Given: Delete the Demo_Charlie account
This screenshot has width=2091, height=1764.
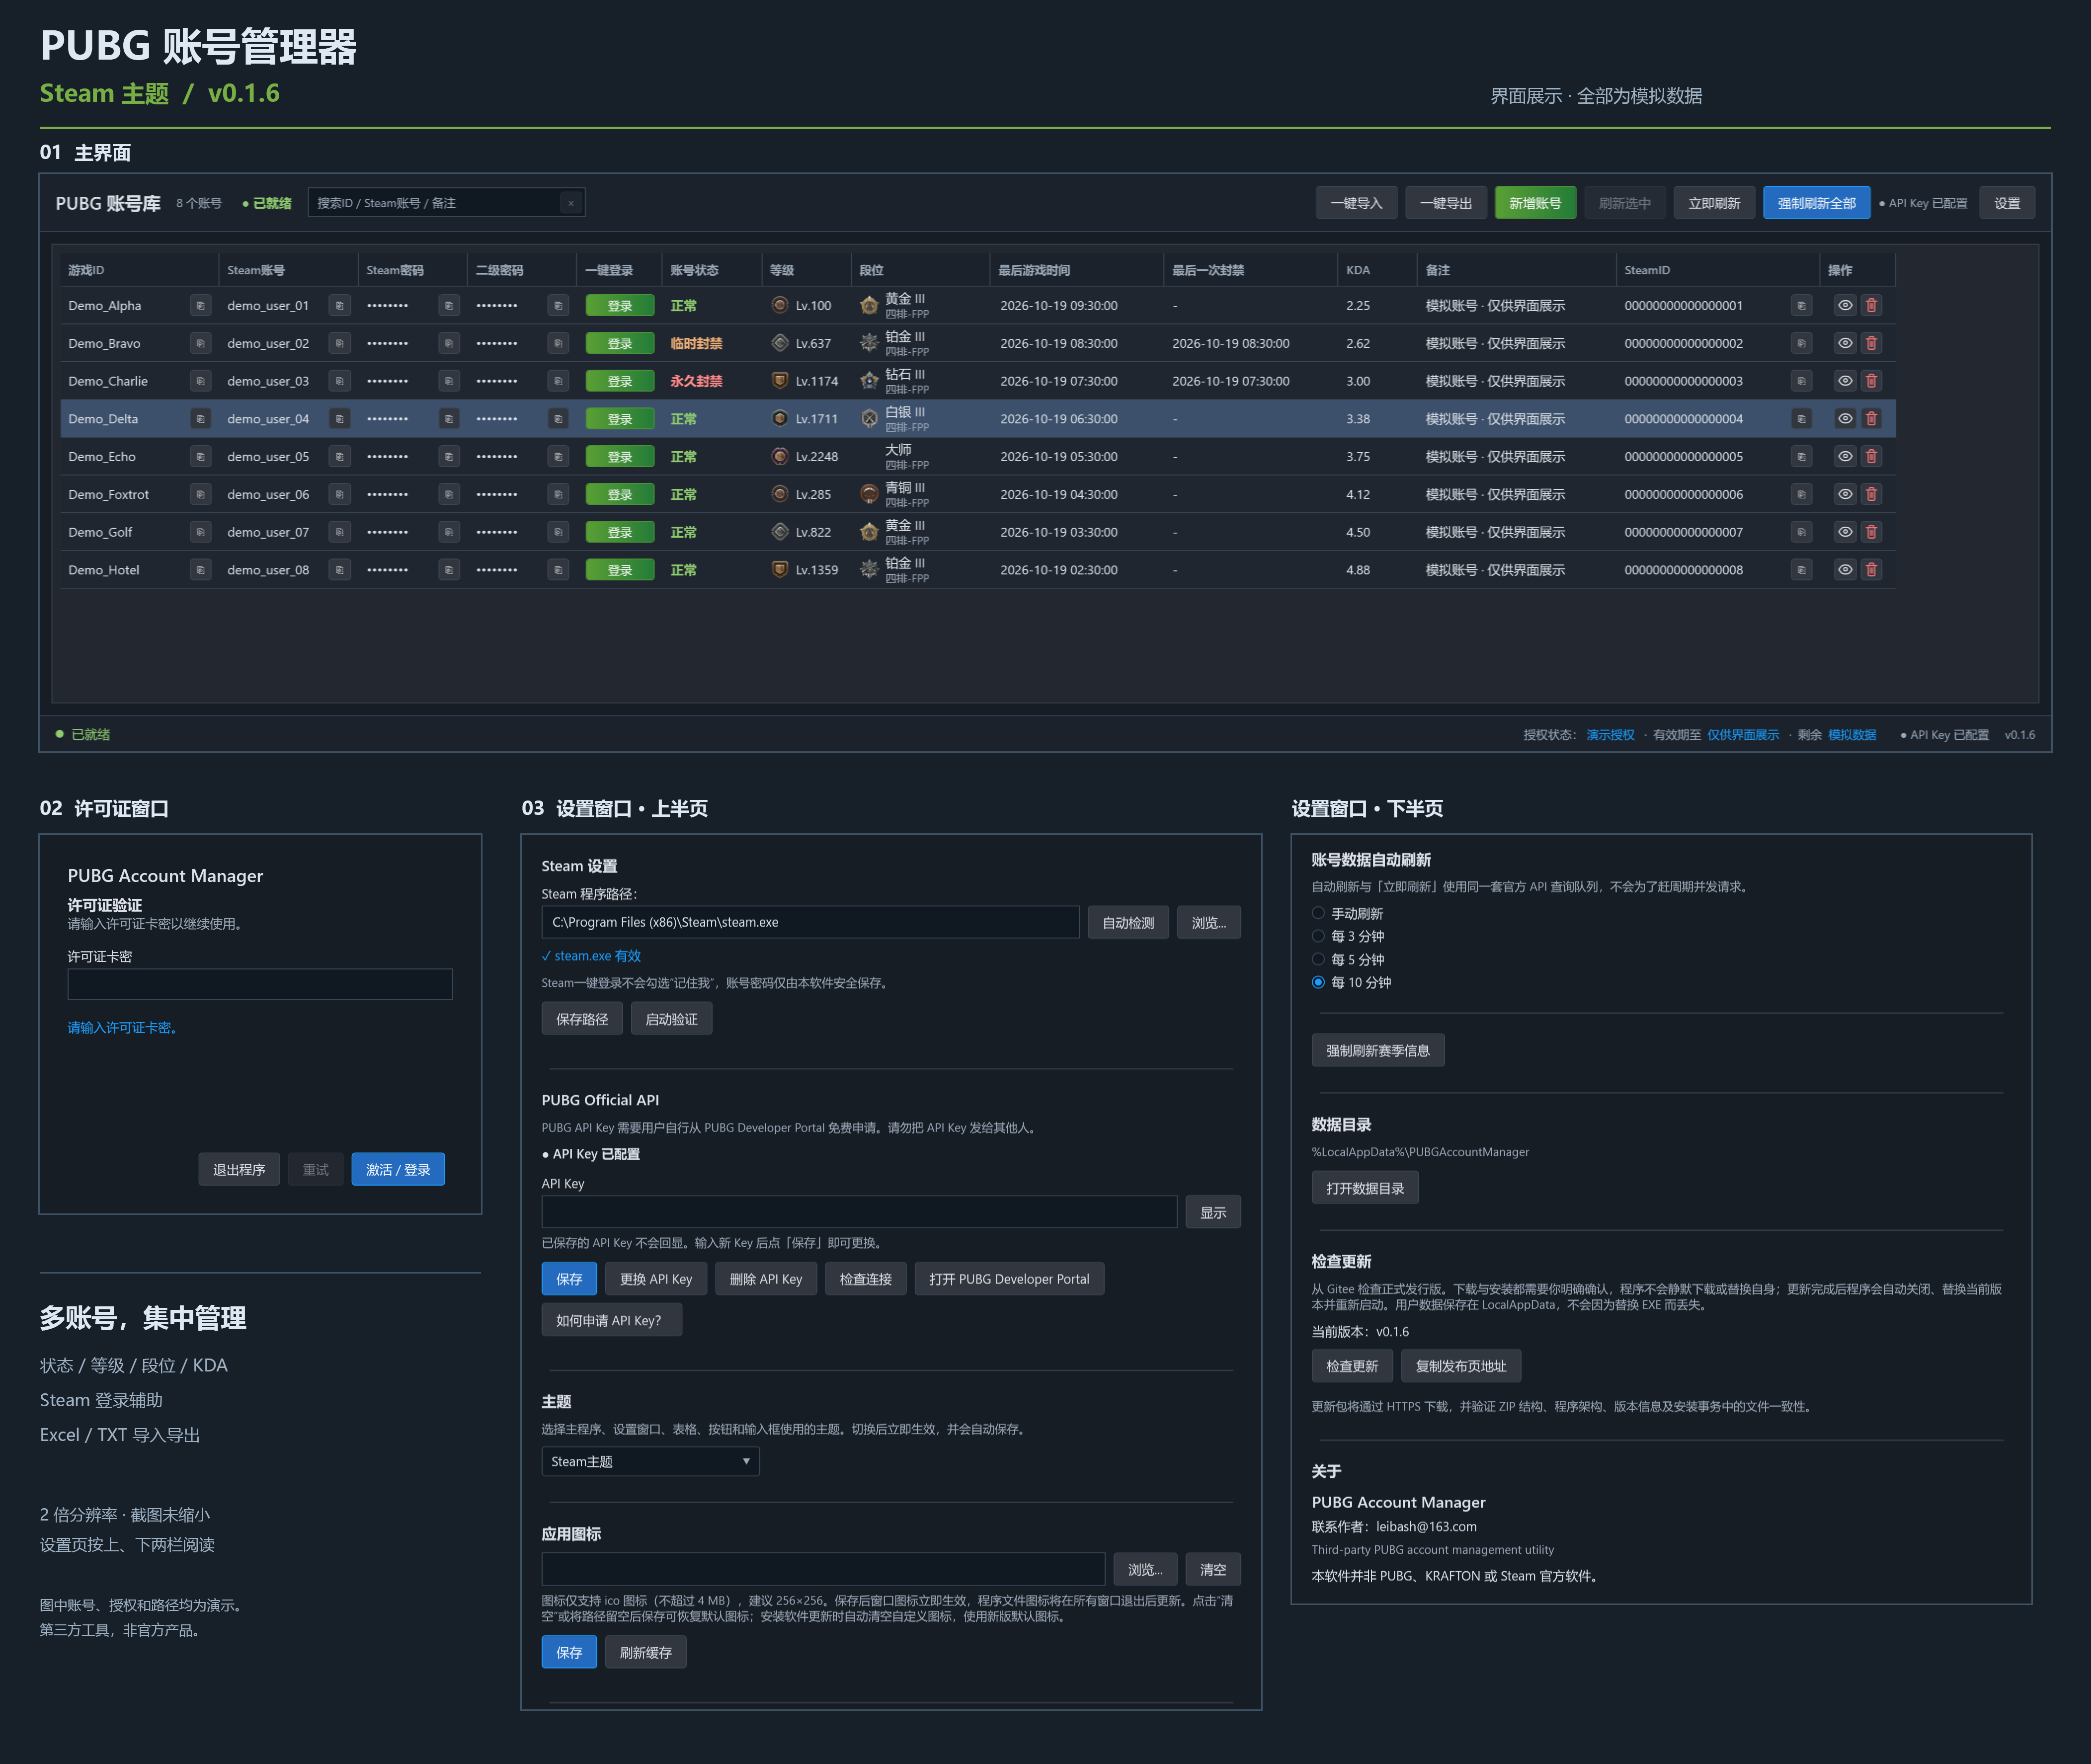Looking at the screenshot, I should (1871, 382).
